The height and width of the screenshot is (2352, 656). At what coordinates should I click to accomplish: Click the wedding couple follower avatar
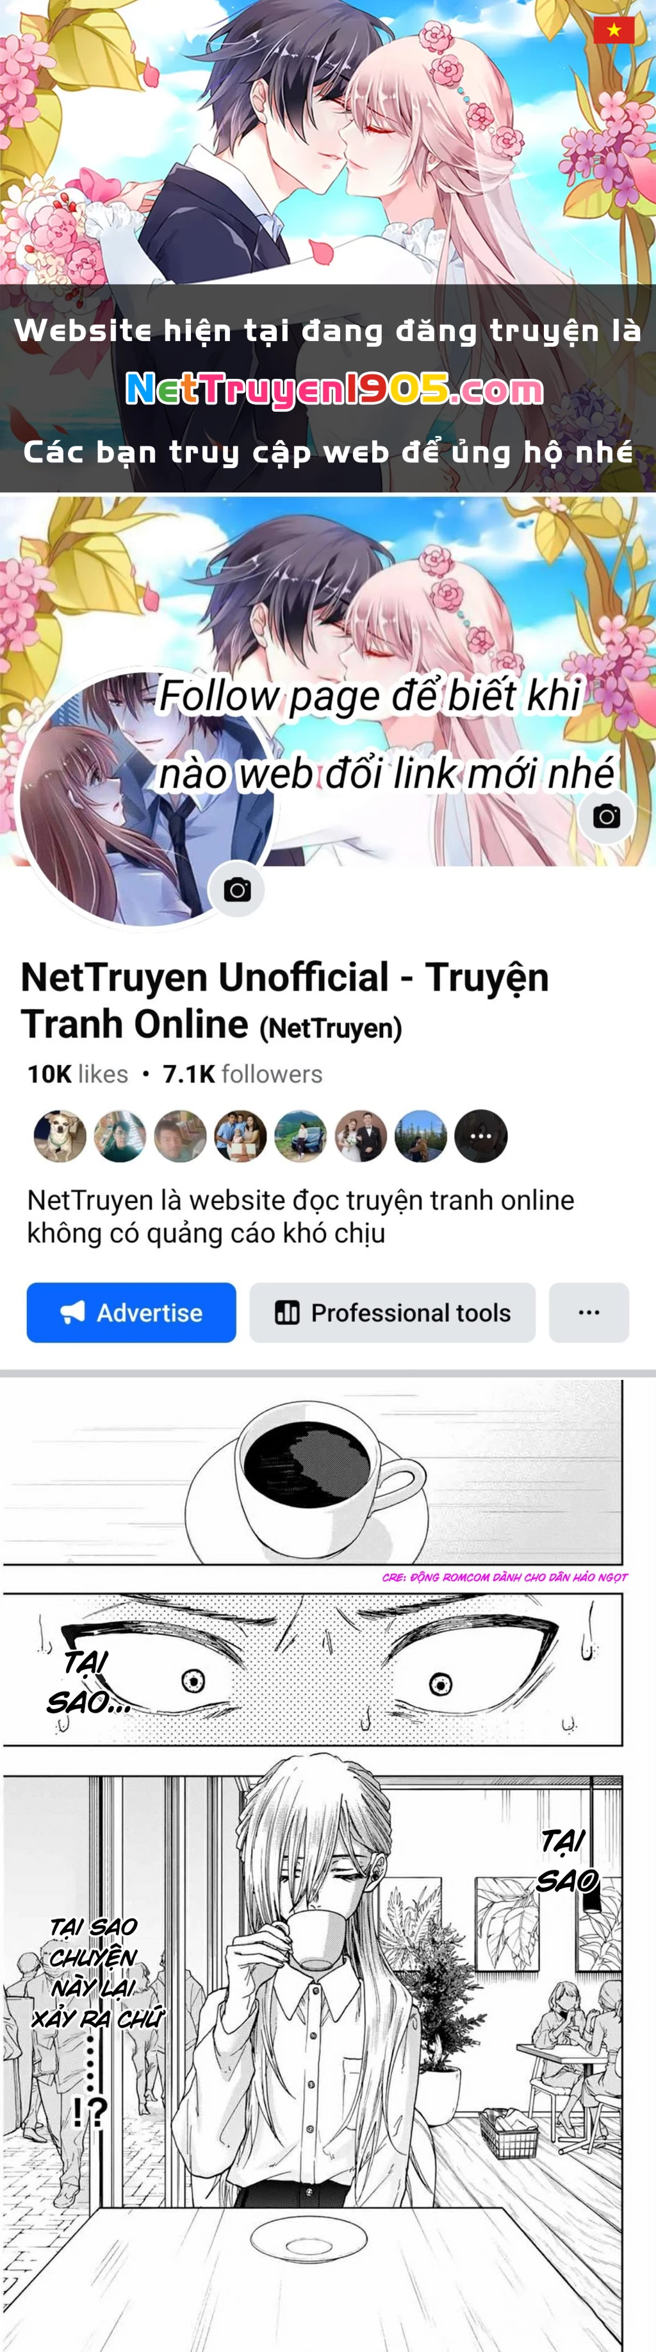tap(361, 1136)
